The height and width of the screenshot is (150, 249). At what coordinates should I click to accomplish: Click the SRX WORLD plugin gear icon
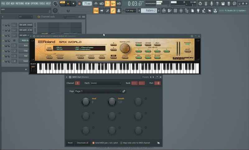34,36
